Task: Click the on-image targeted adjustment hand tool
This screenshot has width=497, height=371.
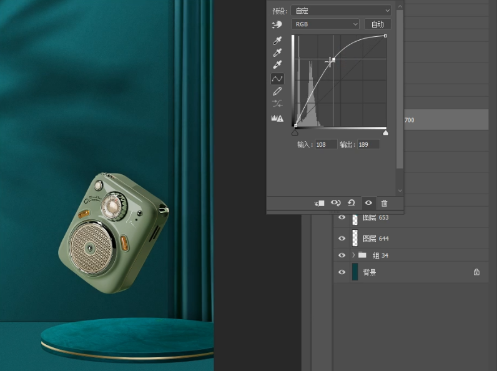Action: pos(277,24)
